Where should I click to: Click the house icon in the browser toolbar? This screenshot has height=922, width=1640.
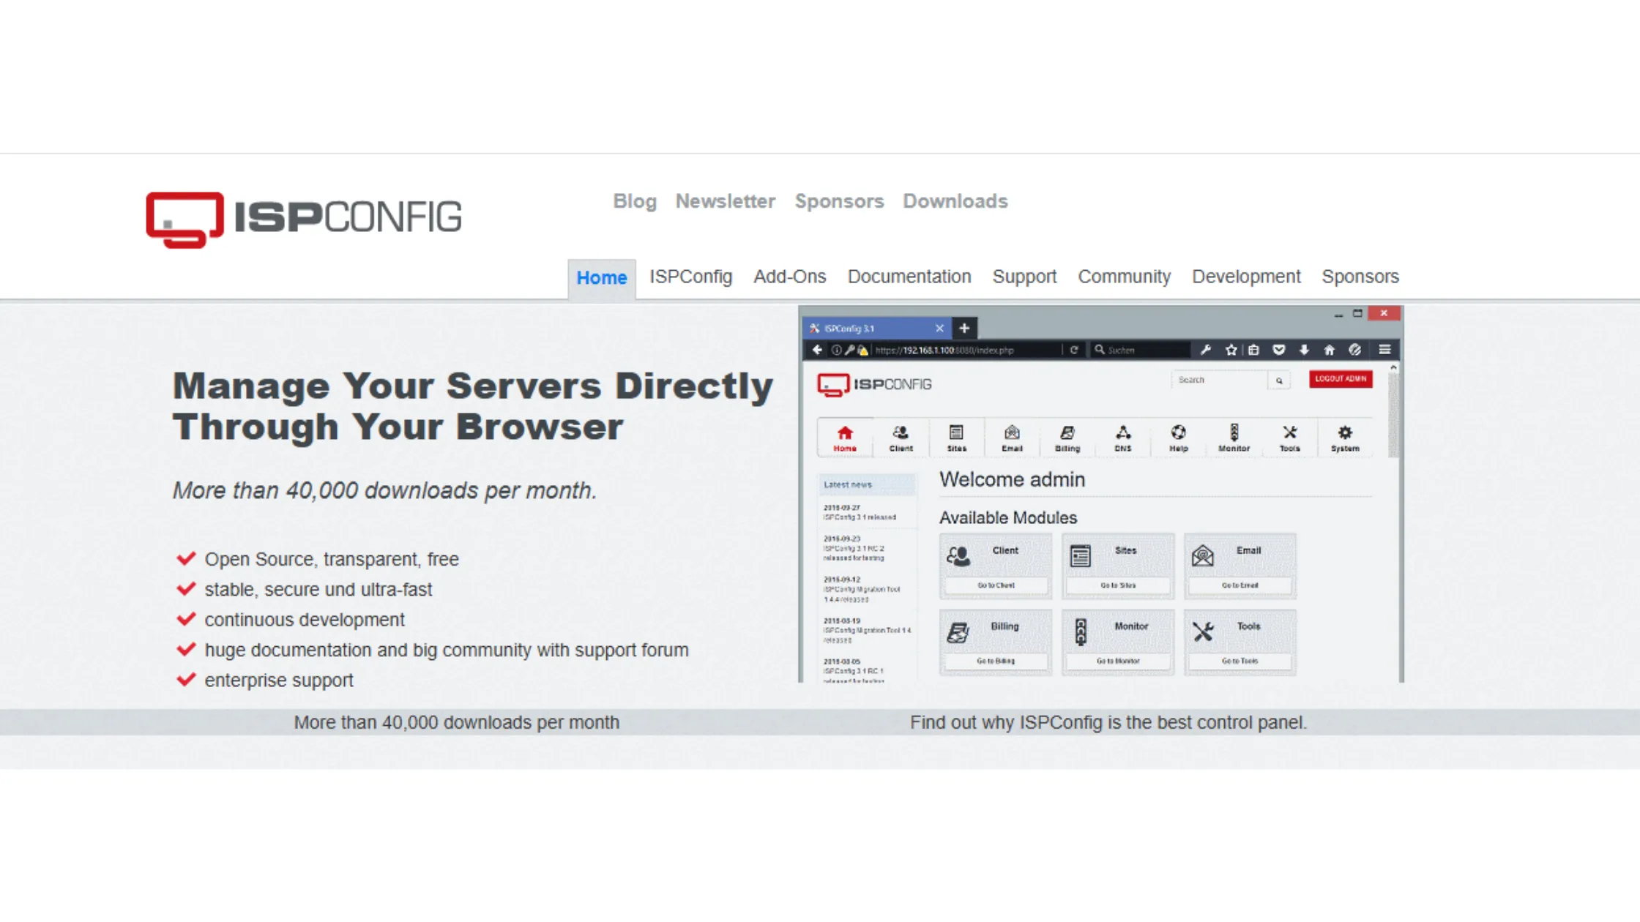[x=1330, y=350]
